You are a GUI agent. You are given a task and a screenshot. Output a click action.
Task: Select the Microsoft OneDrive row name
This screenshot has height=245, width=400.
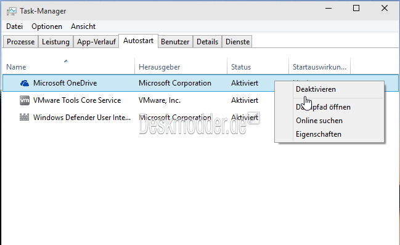pos(65,83)
